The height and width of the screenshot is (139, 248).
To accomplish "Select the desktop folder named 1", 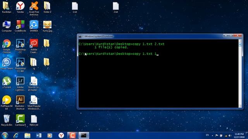I will click(x=47, y=45).
